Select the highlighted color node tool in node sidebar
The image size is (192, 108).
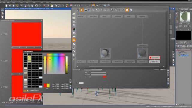click(74, 40)
